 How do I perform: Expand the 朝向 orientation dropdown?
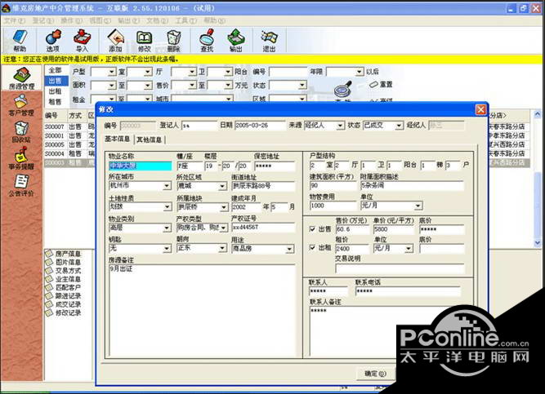point(222,248)
